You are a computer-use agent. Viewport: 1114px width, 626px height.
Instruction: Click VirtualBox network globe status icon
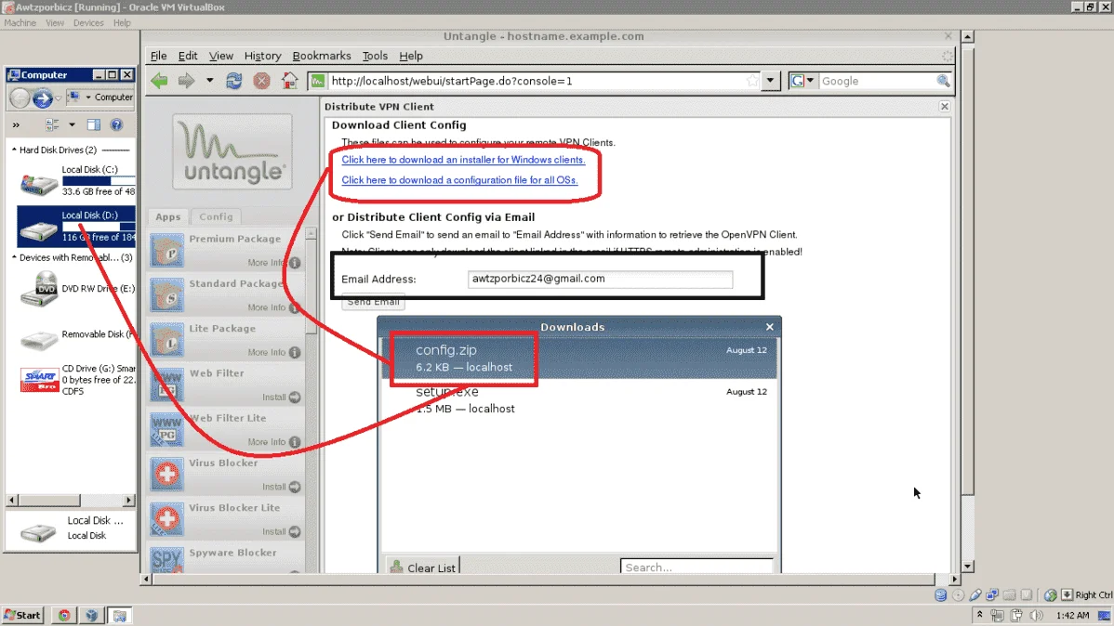point(1050,595)
